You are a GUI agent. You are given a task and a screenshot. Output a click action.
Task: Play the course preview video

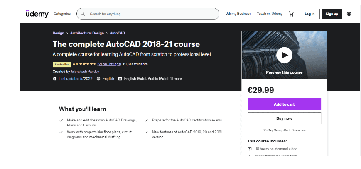(x=284, y=55)
